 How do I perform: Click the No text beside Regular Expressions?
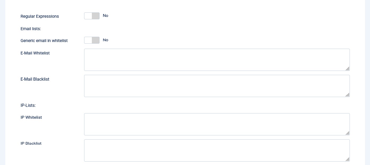[105, 16]
